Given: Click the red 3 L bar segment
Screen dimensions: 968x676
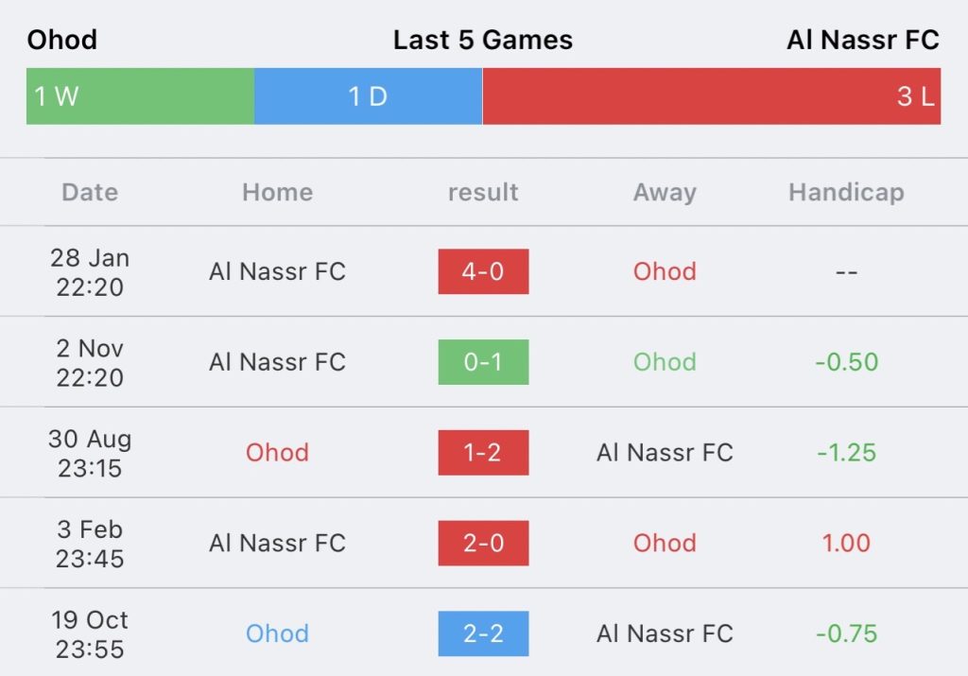Looking at the screenshot, I should click(x=711, y=96).
